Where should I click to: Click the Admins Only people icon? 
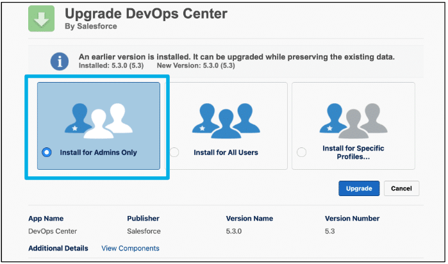click(x=98, y=121)
